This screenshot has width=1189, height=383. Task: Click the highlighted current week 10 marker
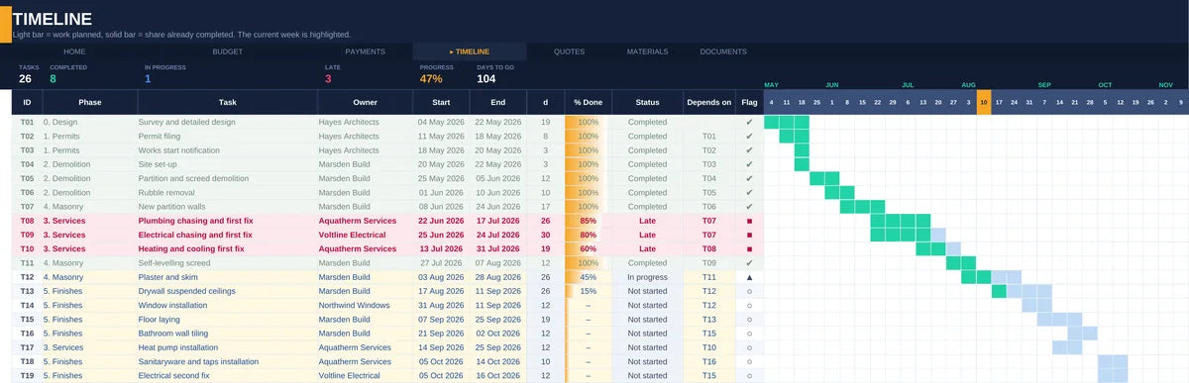[x=984, y=102]
